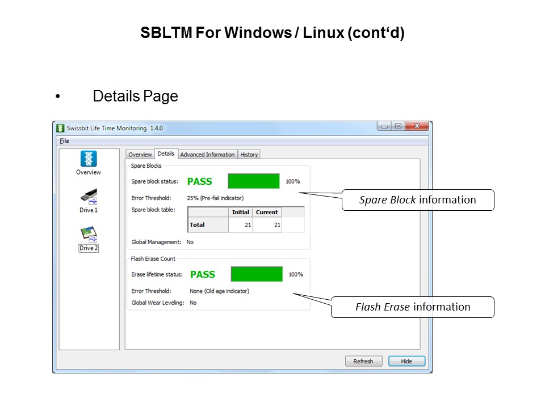This screenshot has height=408, width=545.
Task: Click the Refresh button
Action: (x=363, y=361)
